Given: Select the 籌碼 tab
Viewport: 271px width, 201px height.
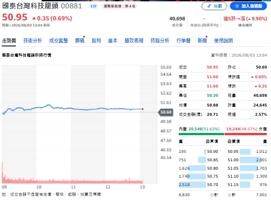Looking at the screenshot, I should 80,41.
